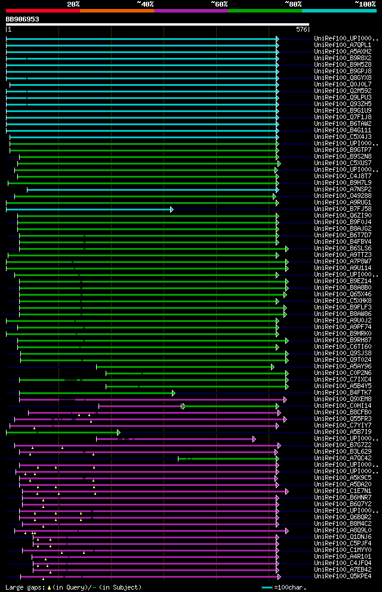The height and width of the screenshot is (592, 382).
Task: Open hit UniRef100_Q9T024
Action: point(343,360)
